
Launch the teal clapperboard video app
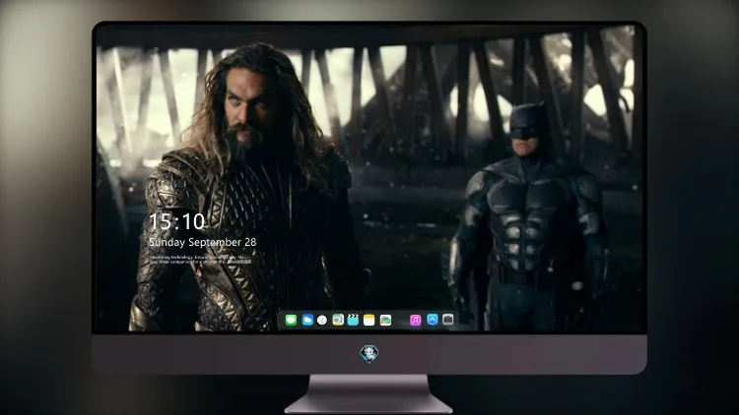coord(353,321)
